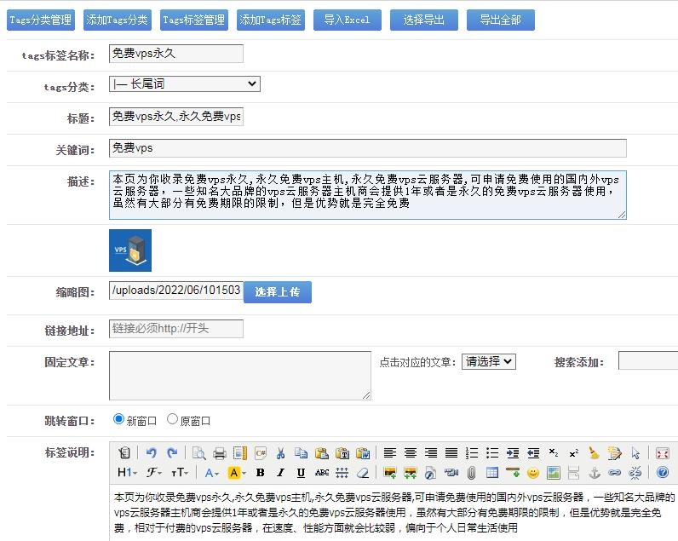Click the undo icon in editor toolbar
This screenshot has width=678, height=541.
pyautogui.click(x=152, y=453)
